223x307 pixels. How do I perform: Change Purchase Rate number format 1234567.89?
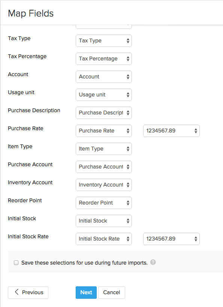coord(171,131)
